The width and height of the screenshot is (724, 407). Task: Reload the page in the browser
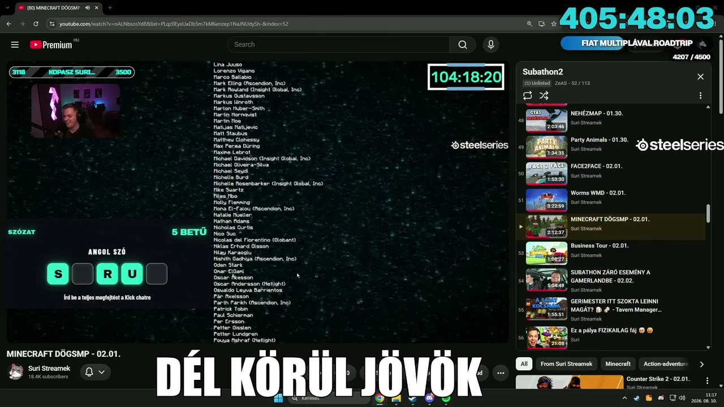click(x=36, y=24)
